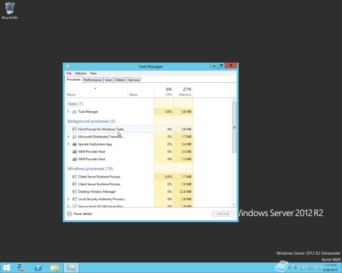Open the View menu
This screenshot has width=342, height=273.
(x=93, y=73)
